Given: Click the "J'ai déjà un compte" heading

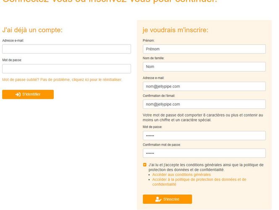Looking at the screenshot, I should click(x=32, y=30).
